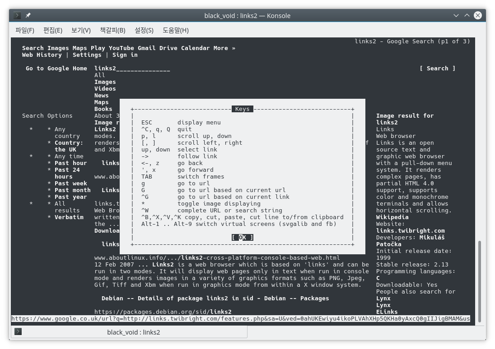Filter results by Past hour
Viewport: 495px width, 349px height.
click(x=71, y=163)
